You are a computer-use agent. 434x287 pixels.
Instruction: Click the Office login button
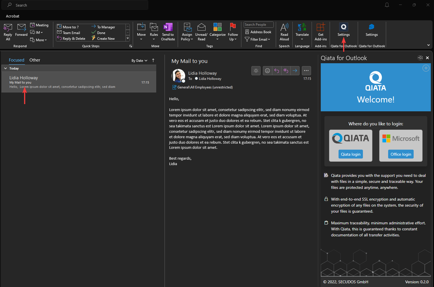pos(401,154)
